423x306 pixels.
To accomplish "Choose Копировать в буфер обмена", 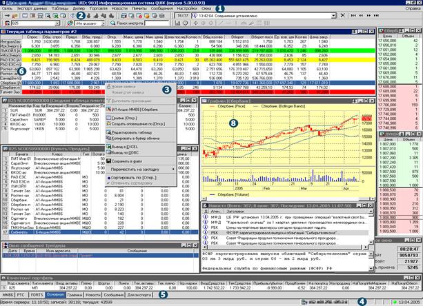I will coord(141,139).
